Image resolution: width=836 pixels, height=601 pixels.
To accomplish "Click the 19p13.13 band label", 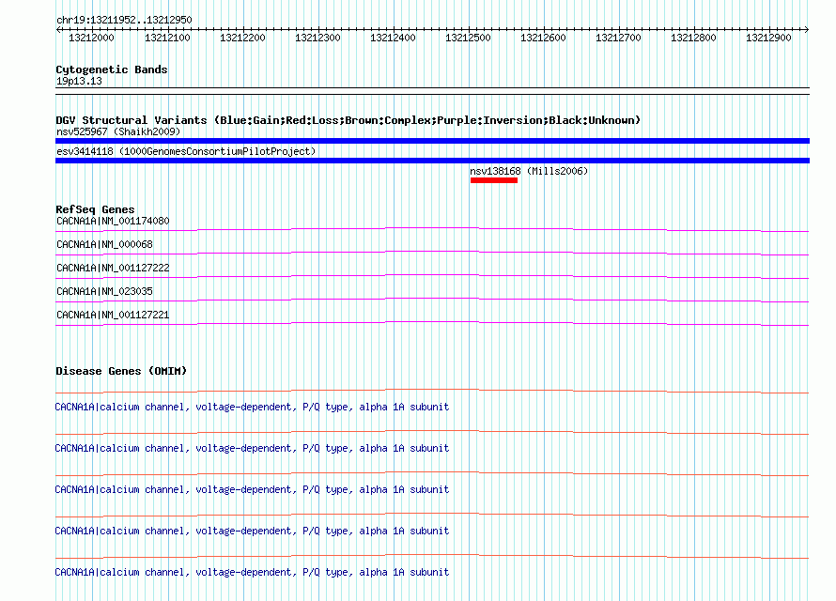I will pos(79,81).
